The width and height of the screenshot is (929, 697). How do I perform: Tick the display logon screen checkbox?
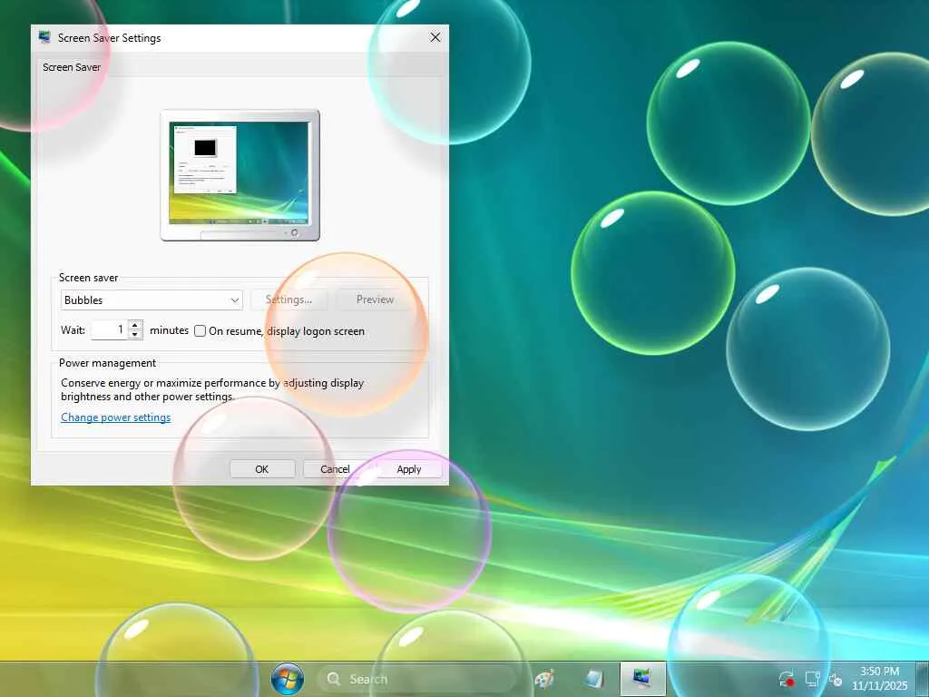pyautogui.click(x=200, y=330)
